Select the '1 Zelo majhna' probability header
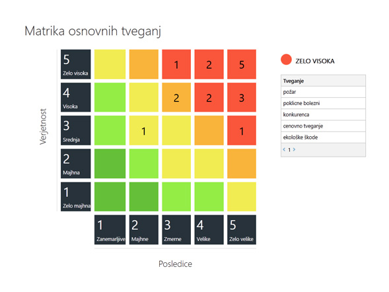 pyautogui.click(x=76, y=197)
